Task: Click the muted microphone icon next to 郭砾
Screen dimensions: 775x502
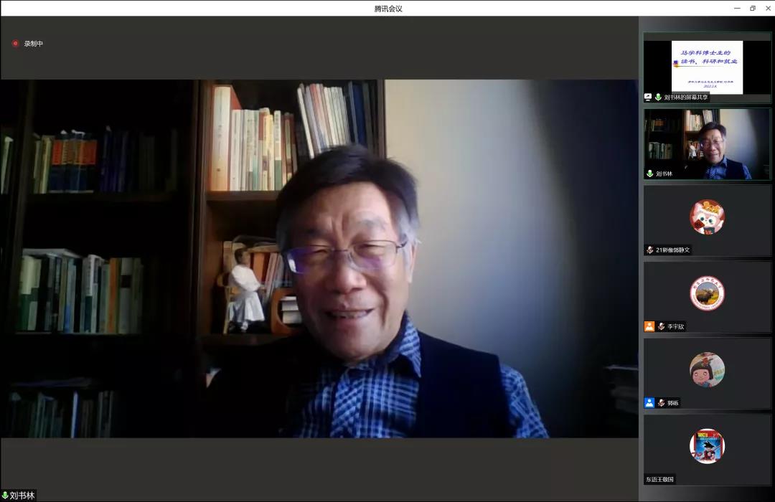Action: click(x=661, y=403)
